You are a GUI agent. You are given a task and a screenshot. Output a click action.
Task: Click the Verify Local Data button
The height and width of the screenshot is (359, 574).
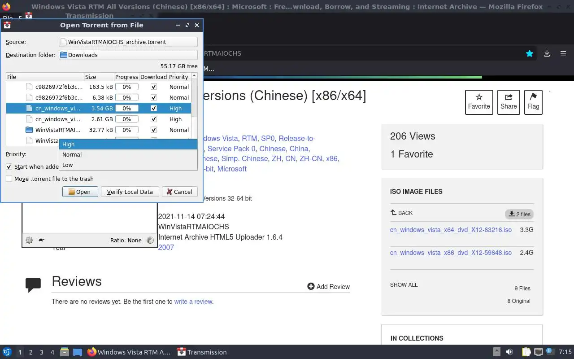click(x=130, y=192)
